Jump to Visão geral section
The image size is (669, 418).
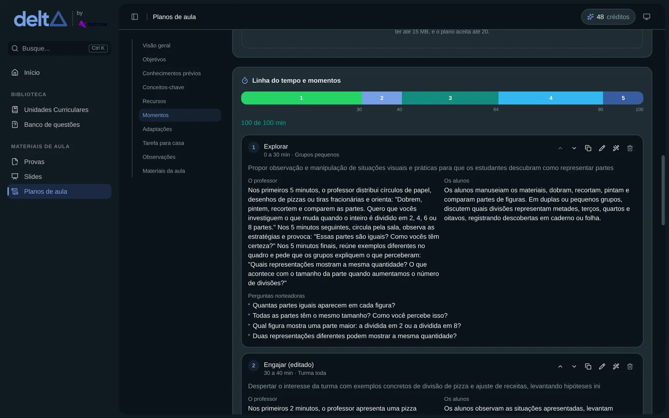[180, 46]
